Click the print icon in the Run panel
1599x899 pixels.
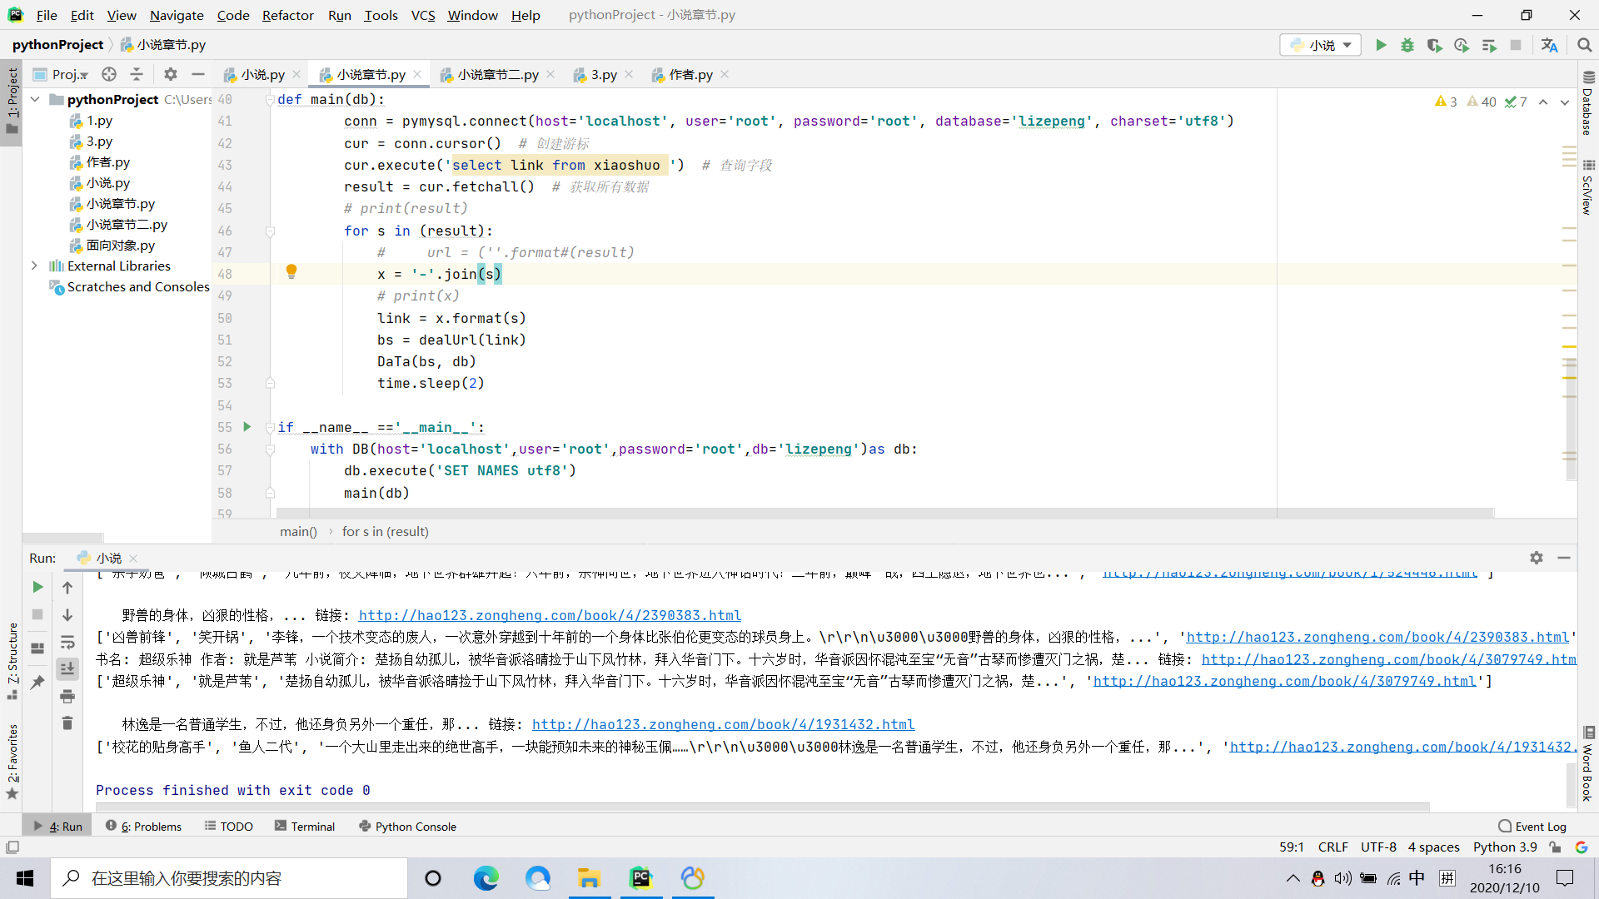pos(67,696)
